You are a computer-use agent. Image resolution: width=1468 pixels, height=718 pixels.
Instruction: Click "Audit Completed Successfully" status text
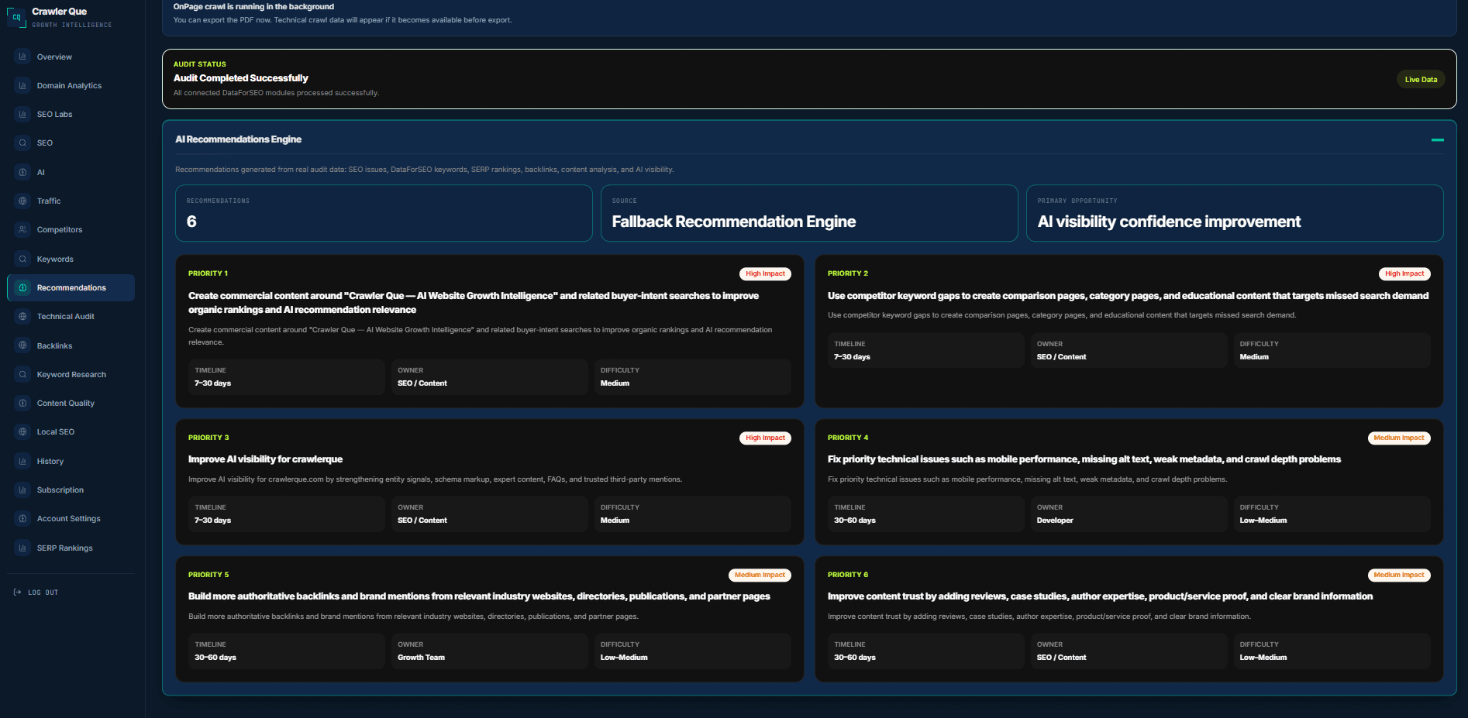(240, 78)
